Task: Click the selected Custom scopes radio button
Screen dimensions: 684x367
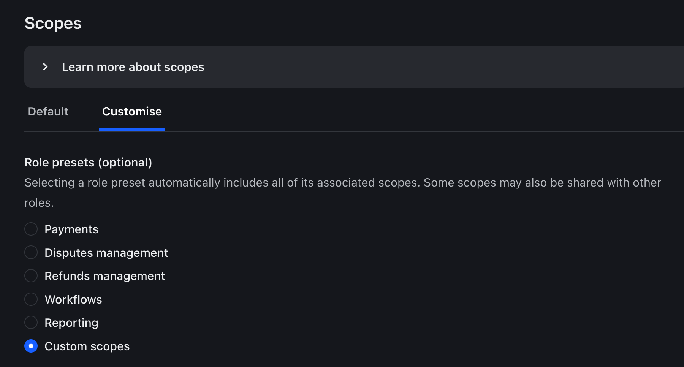Action: [x=31, y=346]
